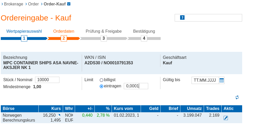The height and width of the screenshot is (126, 279).
Task: Click the pie chart icon beside 16,250
Action: click(59, 115)
